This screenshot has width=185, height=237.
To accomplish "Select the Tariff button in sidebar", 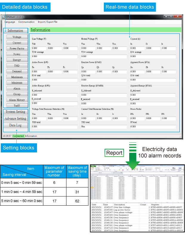I will (17, 105).
